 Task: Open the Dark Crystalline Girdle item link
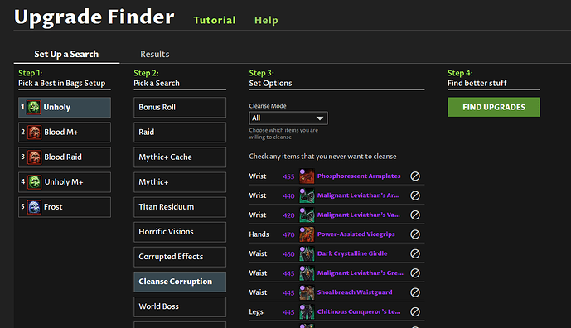click(x=352, y=253)
